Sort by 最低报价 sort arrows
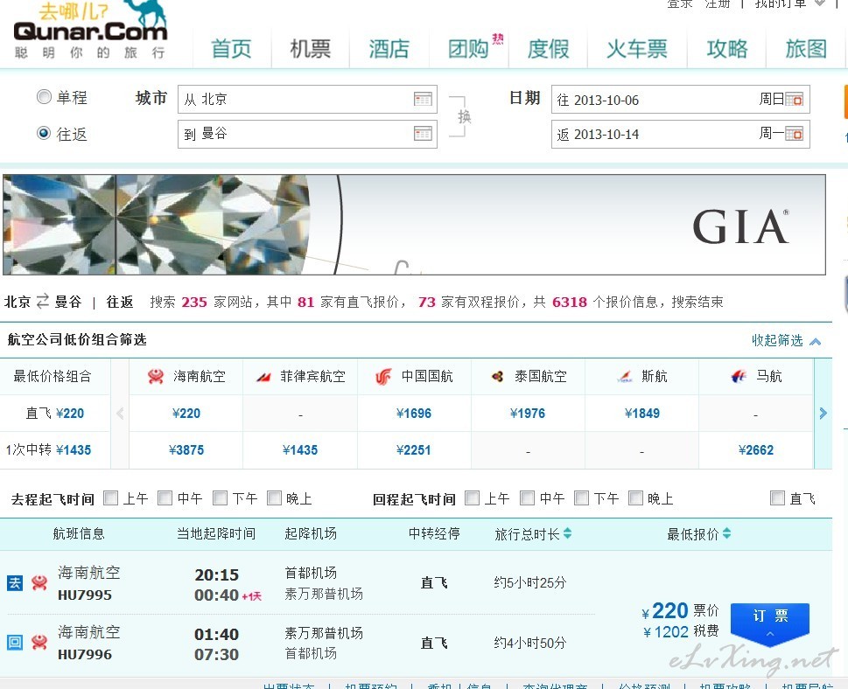 [727, 533]
